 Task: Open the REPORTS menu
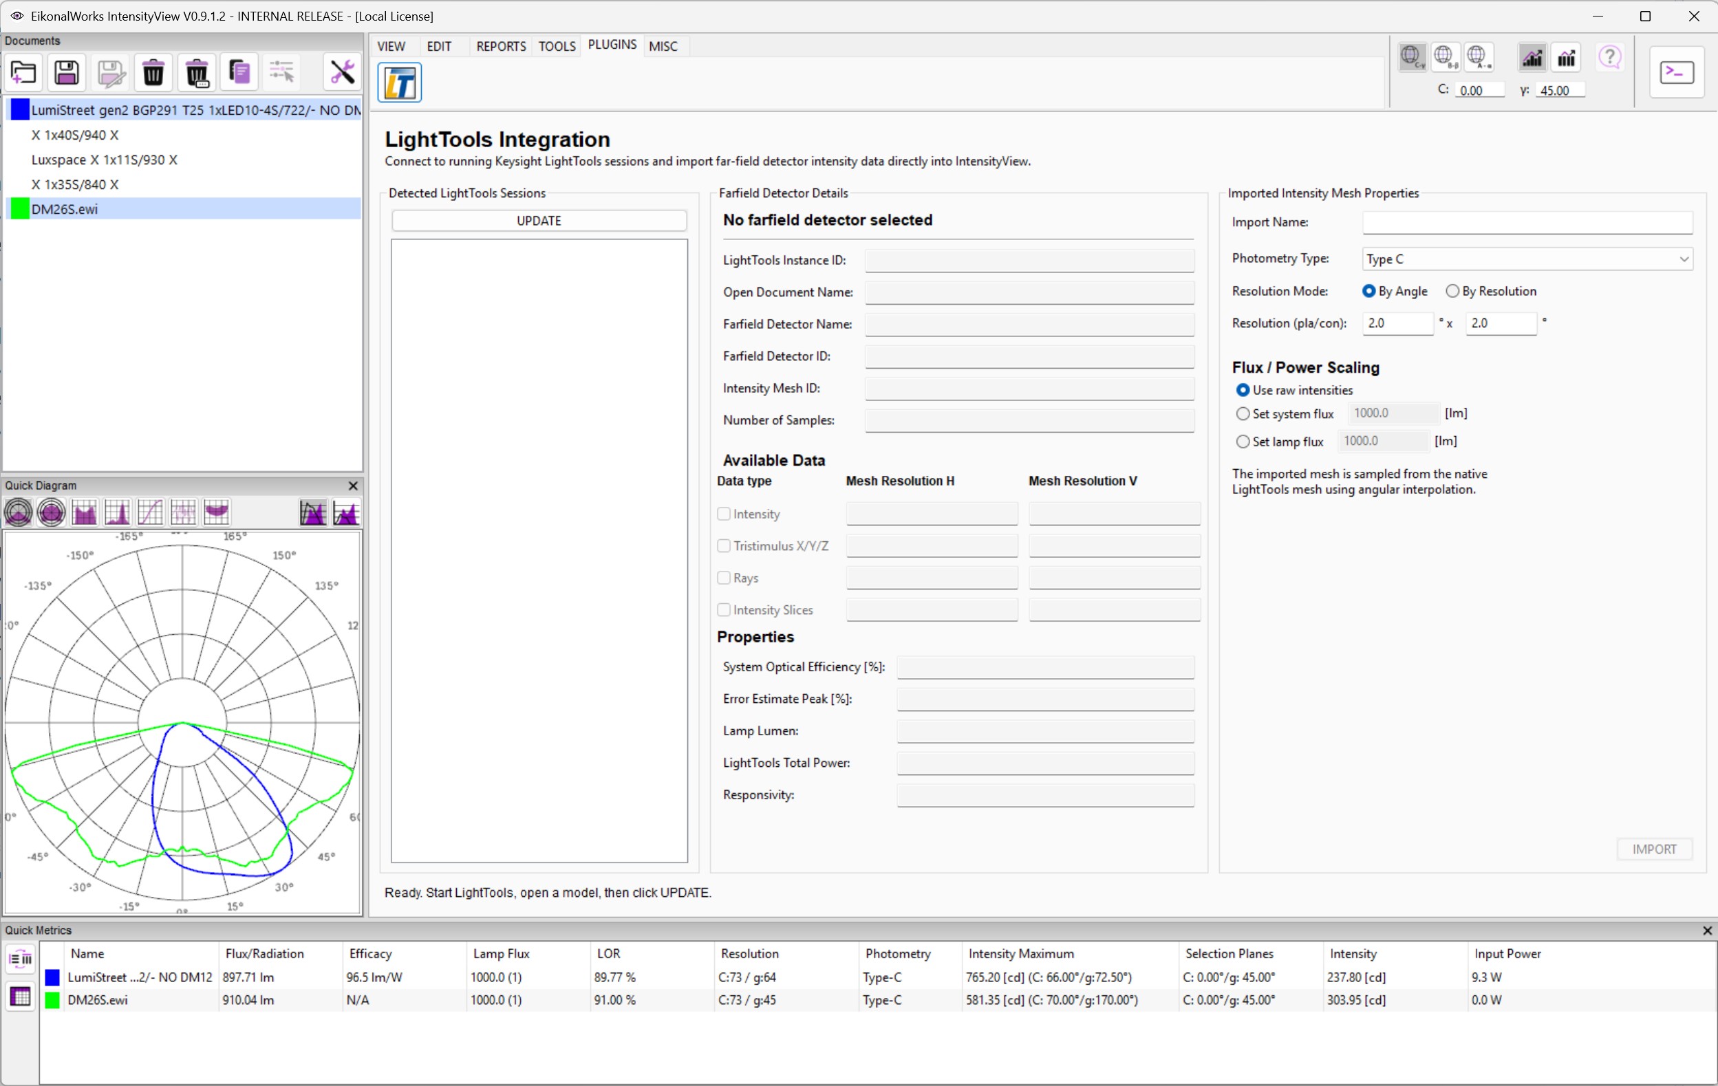[501, 46]
